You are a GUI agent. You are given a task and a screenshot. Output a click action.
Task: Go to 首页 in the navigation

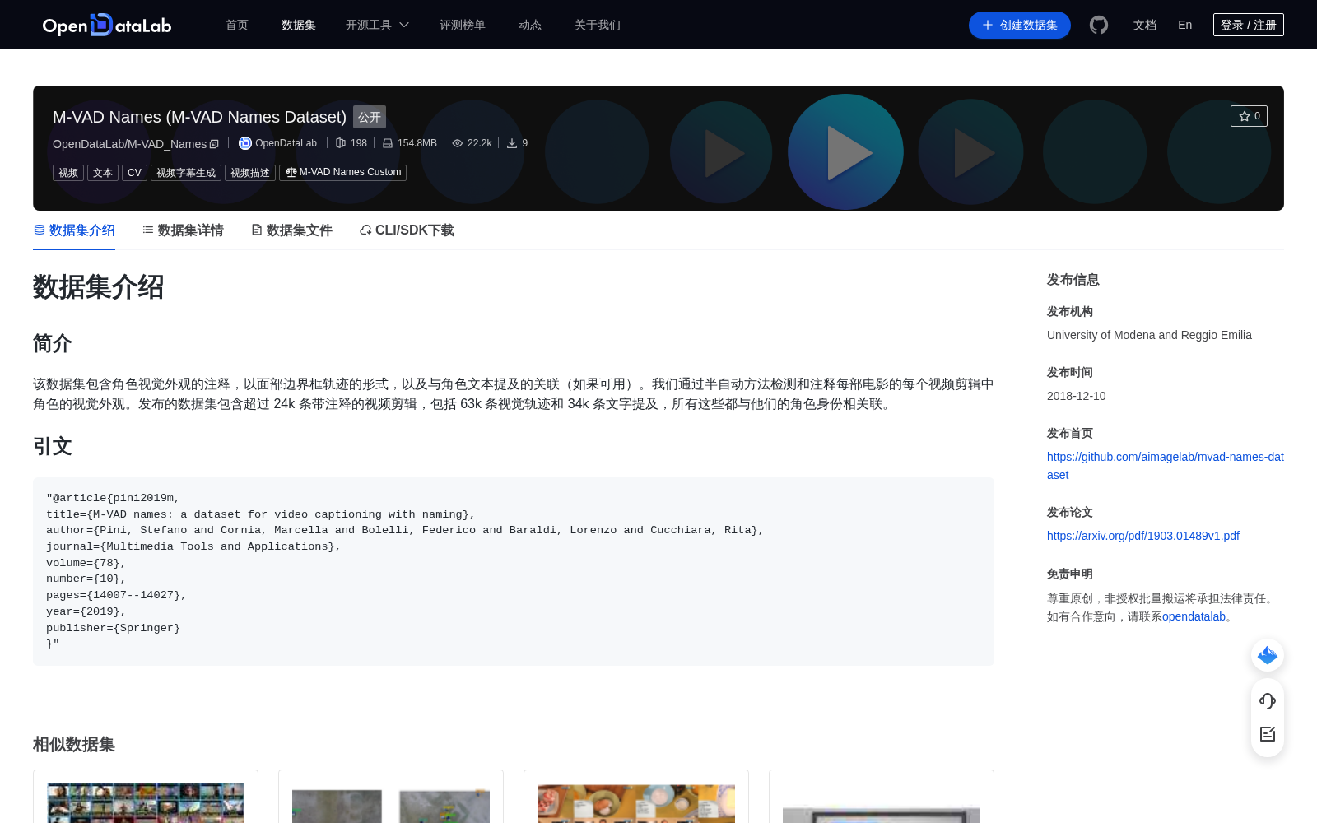[237, 25]
